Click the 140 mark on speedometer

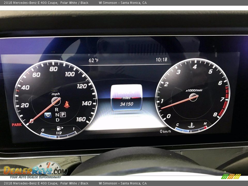click(x=87, y=103)
